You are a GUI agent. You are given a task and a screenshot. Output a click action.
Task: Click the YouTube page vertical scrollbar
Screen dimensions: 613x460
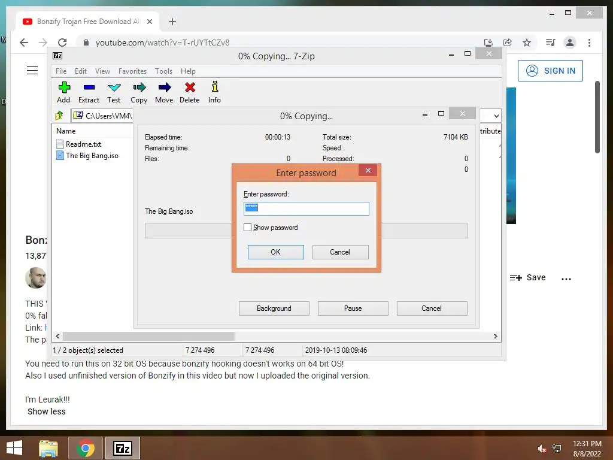pos(597,117)
